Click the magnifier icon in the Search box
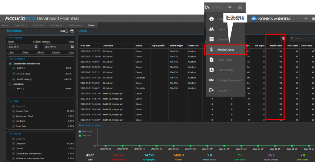The image size is (315, 162). [293, 38]
